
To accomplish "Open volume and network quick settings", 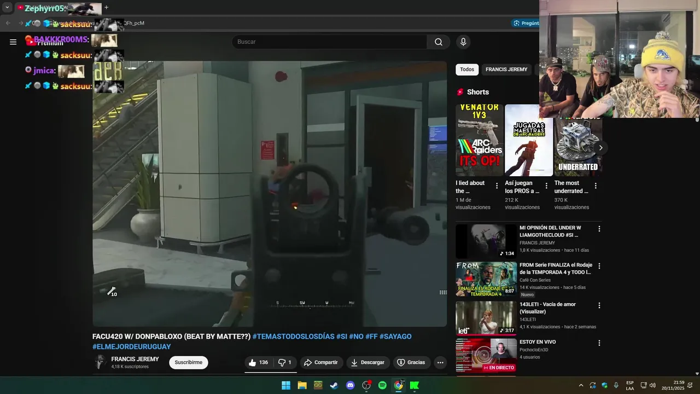I will click(x=648, y=385).
